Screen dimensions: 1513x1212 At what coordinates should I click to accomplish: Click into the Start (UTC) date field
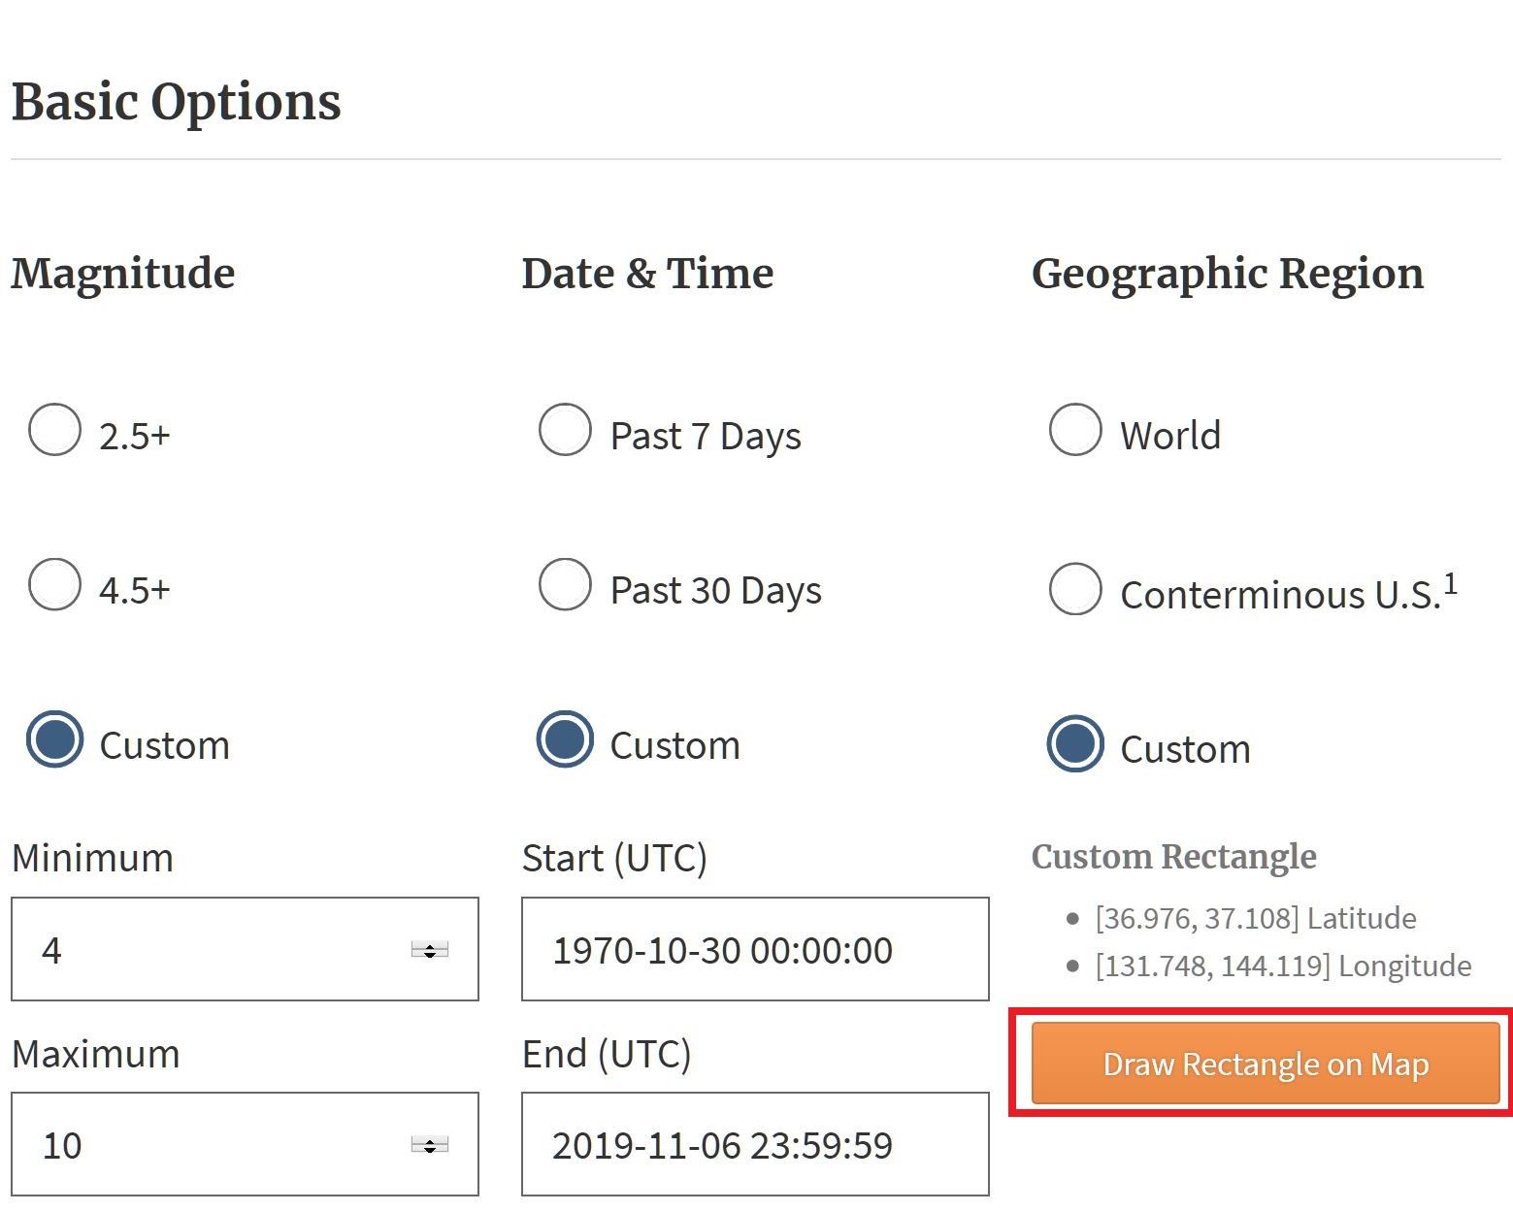click(754, 949)
